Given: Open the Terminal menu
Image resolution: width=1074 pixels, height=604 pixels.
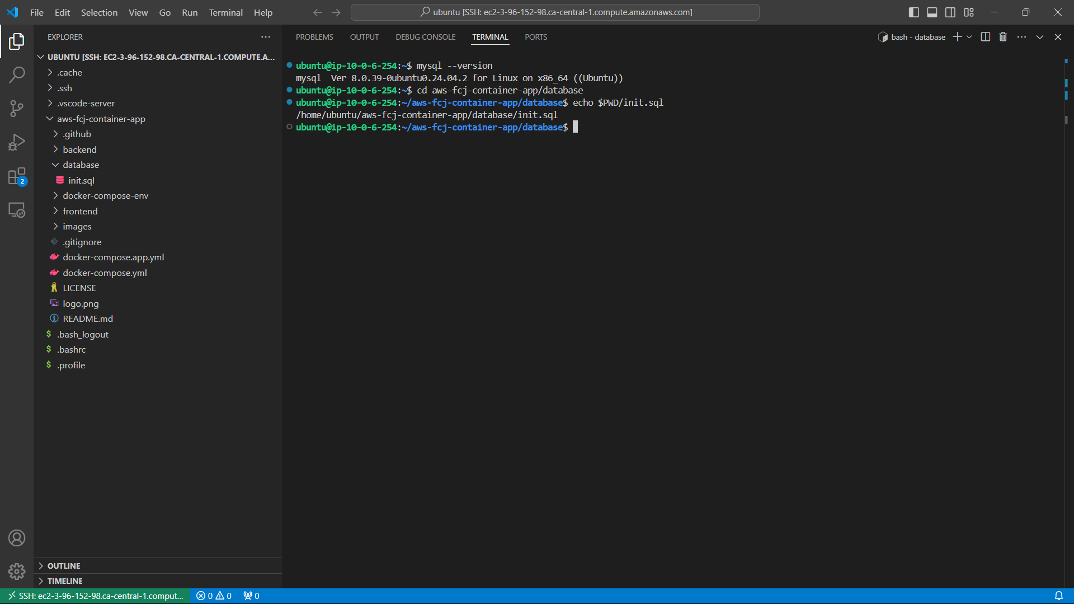Looking at the screenshot, I should click(x=225, y=12).
